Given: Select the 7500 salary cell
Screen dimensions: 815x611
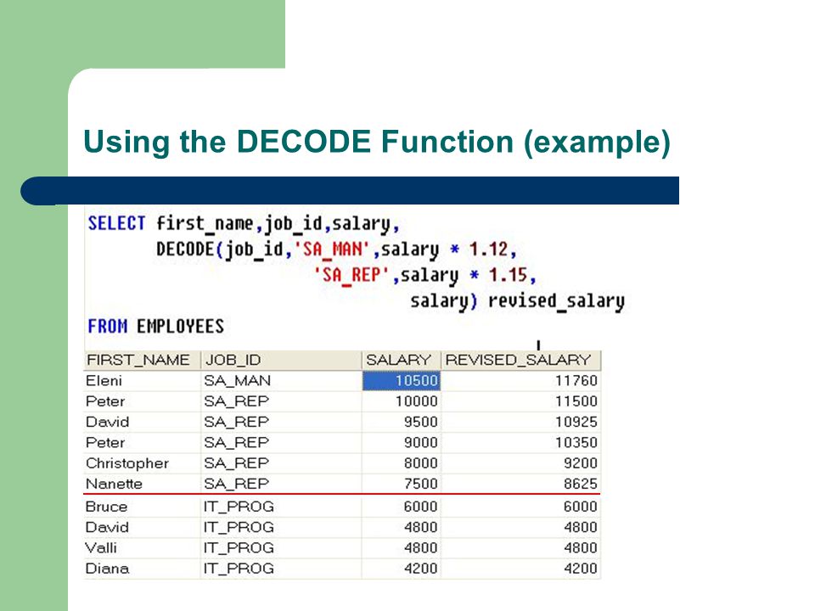Looking at the screenshot, I should (402, 484).
